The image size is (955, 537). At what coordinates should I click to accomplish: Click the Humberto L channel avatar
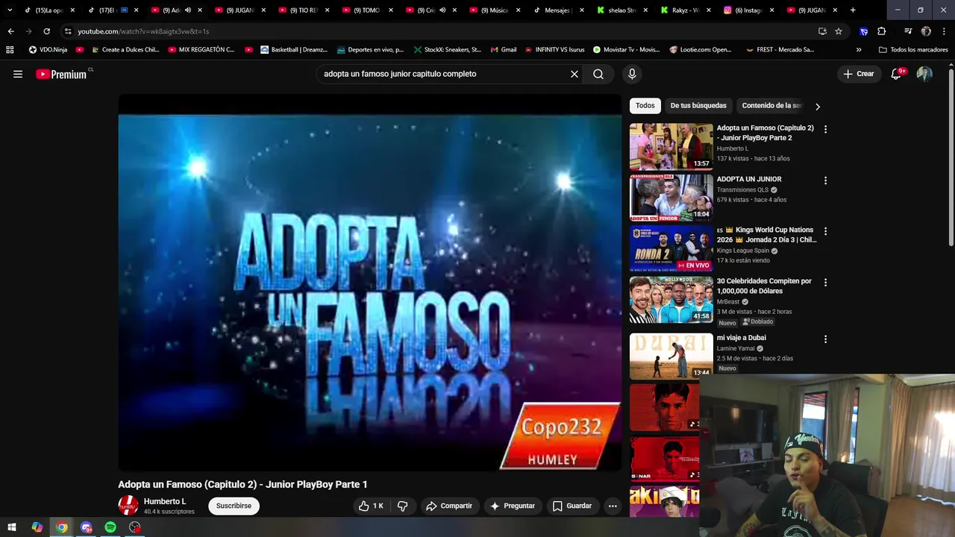(x=128, y=506)
